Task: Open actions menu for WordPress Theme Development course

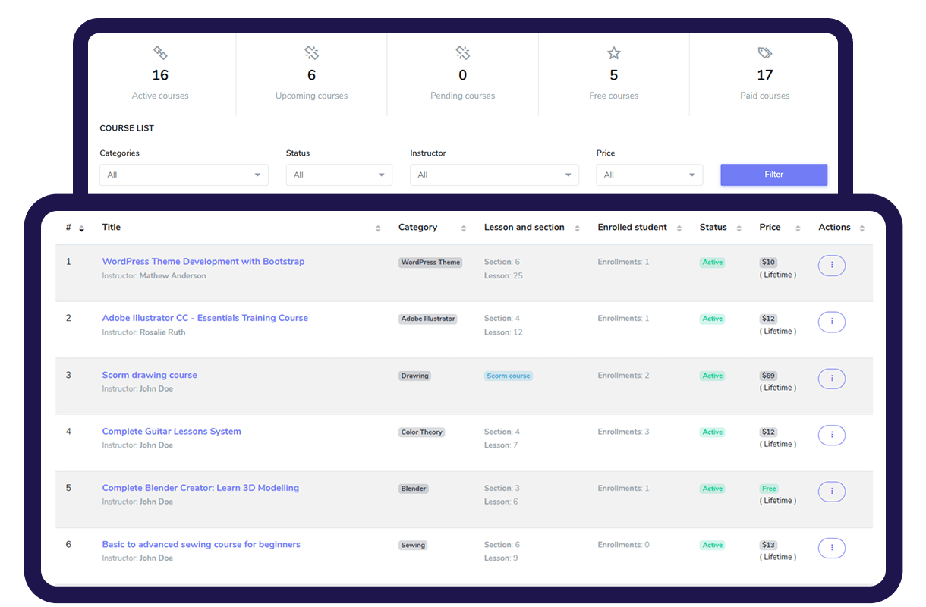Action: 832,266
